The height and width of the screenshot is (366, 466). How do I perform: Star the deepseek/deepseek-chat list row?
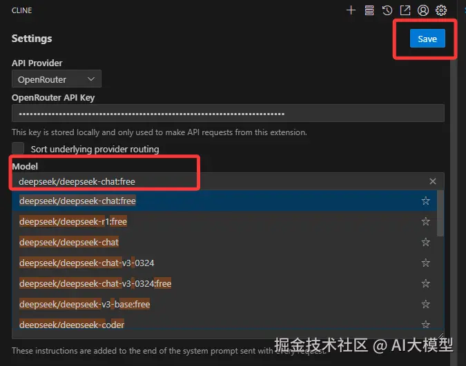(x=425, y=242)
